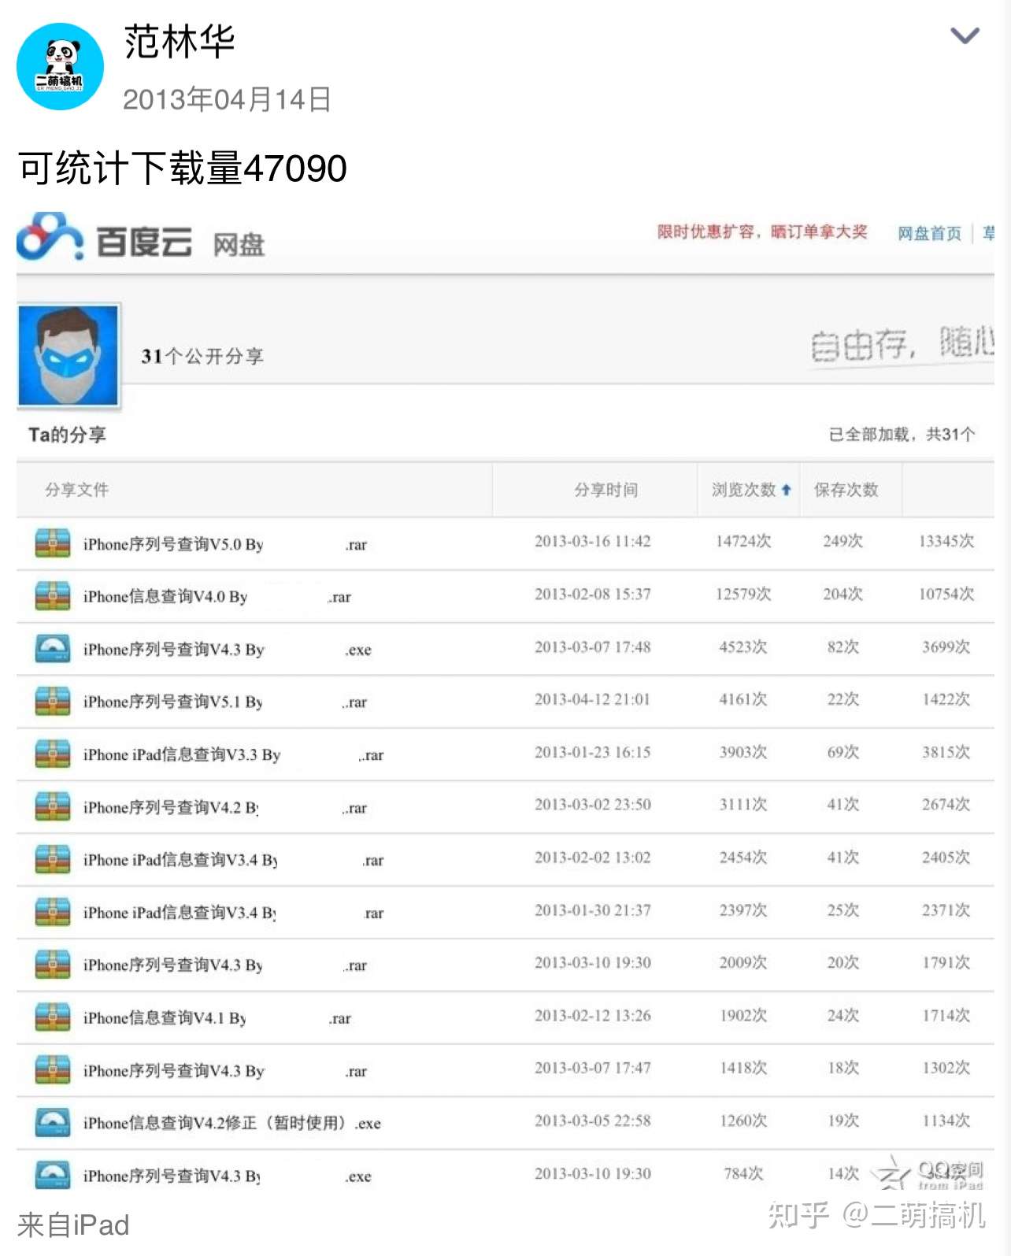Click view count 4523次
The height and width of the screenshot is (1256, 1011).
(x=743, y=647)
